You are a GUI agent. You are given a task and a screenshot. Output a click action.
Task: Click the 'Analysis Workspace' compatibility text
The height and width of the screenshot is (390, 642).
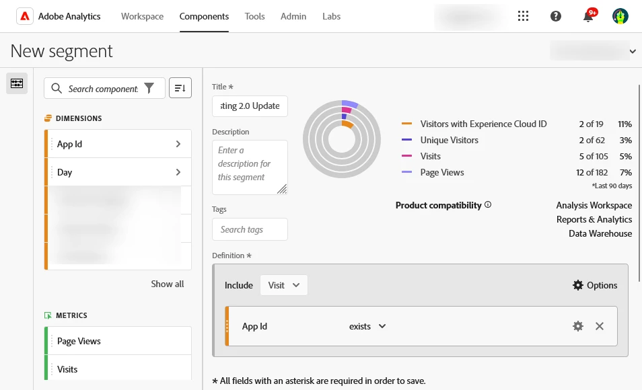pyautogui.click(x=594, y=205)
